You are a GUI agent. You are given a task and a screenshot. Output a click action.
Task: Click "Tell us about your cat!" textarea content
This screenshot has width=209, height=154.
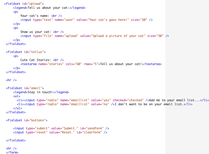click(121, 64)
